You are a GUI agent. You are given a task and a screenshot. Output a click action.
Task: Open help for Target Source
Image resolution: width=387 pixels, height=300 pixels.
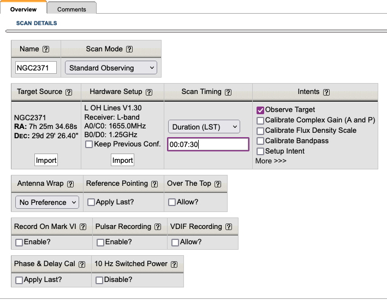point(69,92)
